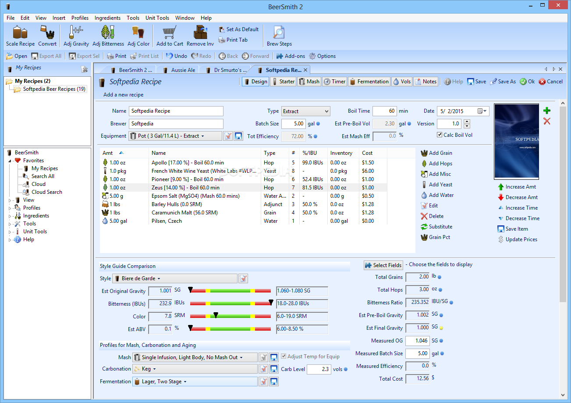Open the Fermentation profile dropdown
Screen dimensions: 571x403
[x=195, y=382]
